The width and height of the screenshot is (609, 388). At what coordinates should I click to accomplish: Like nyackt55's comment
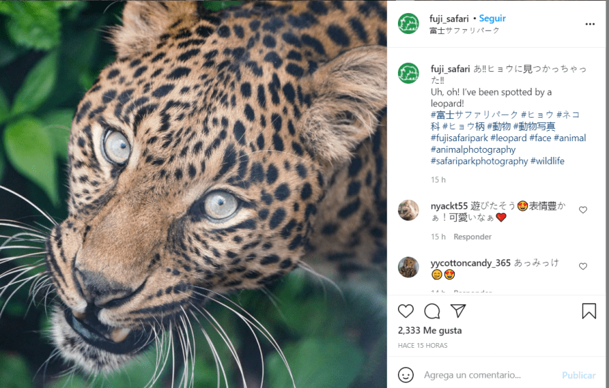(583, 210)
